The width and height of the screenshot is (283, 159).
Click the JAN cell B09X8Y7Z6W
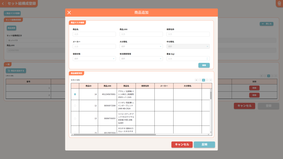click(x=110, y=106)
